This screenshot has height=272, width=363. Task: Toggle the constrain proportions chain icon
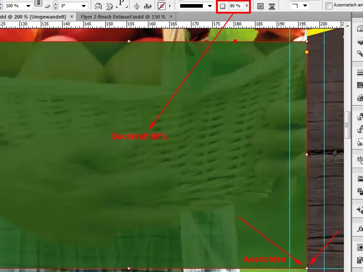pos(38,3)
